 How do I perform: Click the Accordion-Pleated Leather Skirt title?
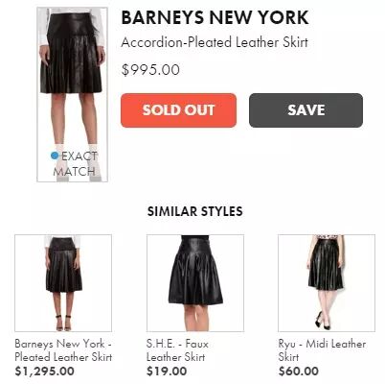(215, 42)
